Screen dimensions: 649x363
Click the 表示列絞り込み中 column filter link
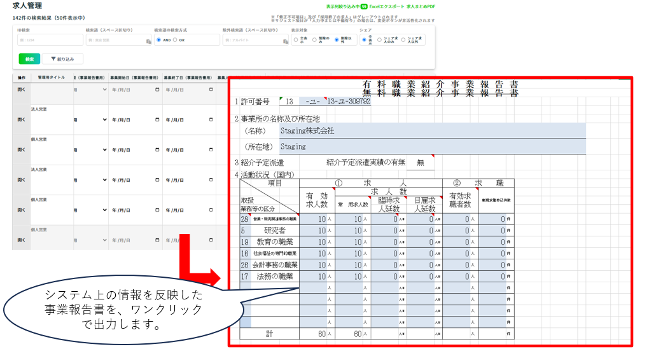coord(343,6)
